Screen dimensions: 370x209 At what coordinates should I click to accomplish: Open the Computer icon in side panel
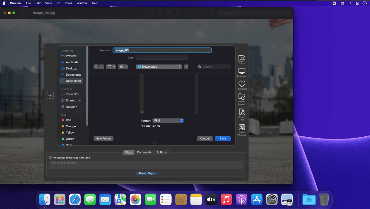242,72
